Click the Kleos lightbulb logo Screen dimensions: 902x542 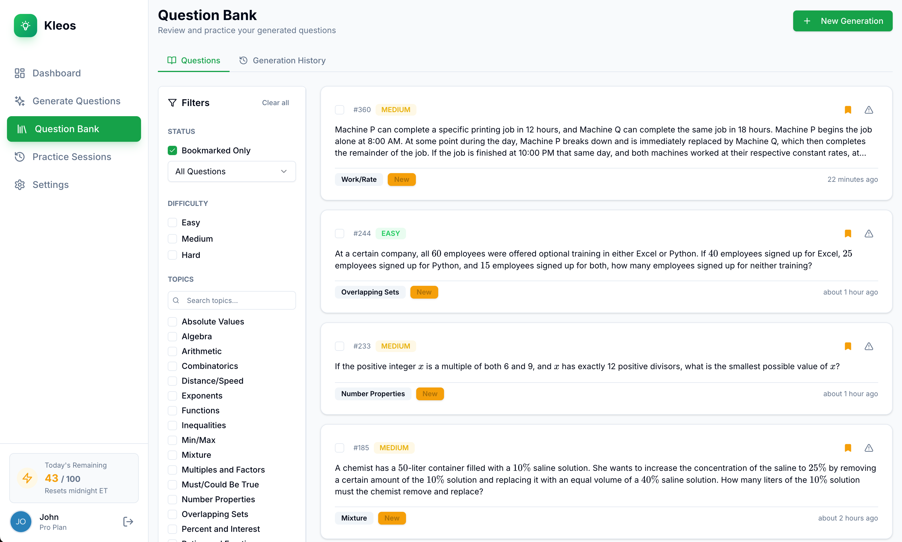pyautogui.click(x=25, y=26)
